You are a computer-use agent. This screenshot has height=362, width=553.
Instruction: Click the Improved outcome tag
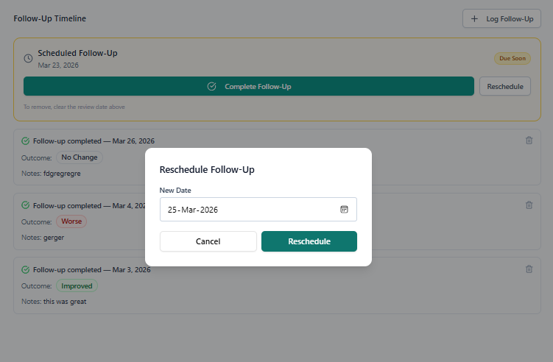[77, 285]
